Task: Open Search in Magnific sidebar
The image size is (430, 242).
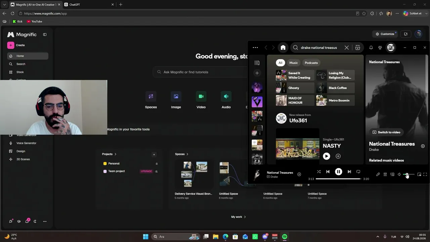Action: 28,64
